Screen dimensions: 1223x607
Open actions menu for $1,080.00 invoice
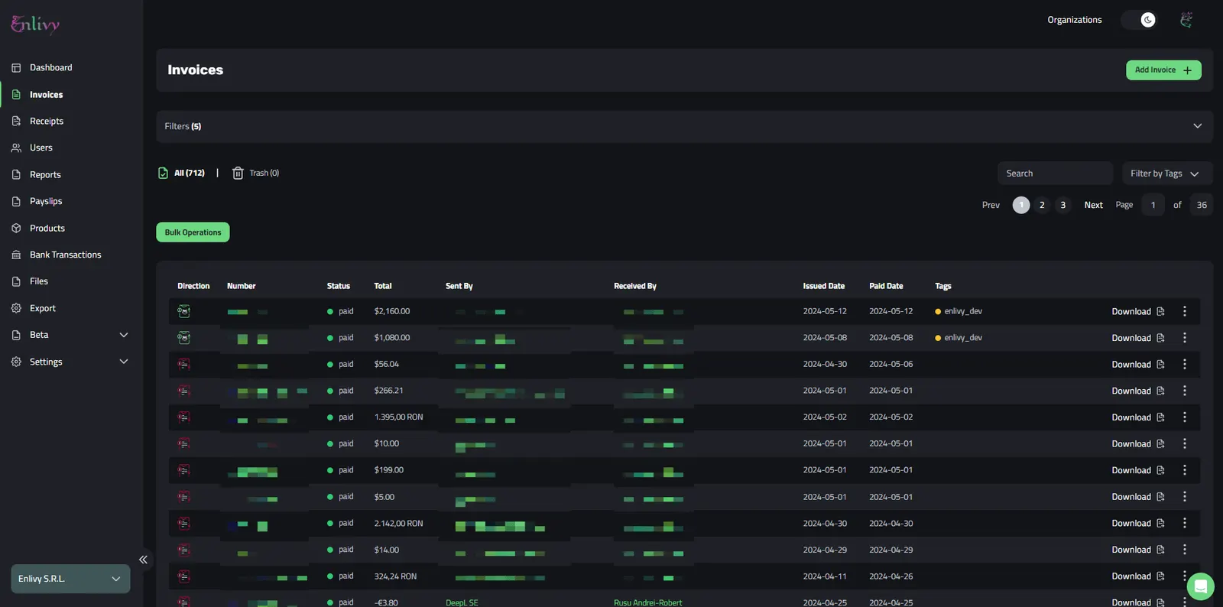[1185, 338]
